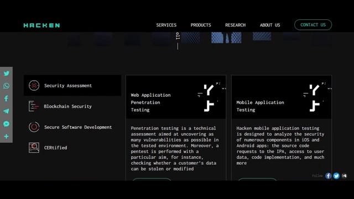
Task: Open the Services menu
Action: pos(166,25)
